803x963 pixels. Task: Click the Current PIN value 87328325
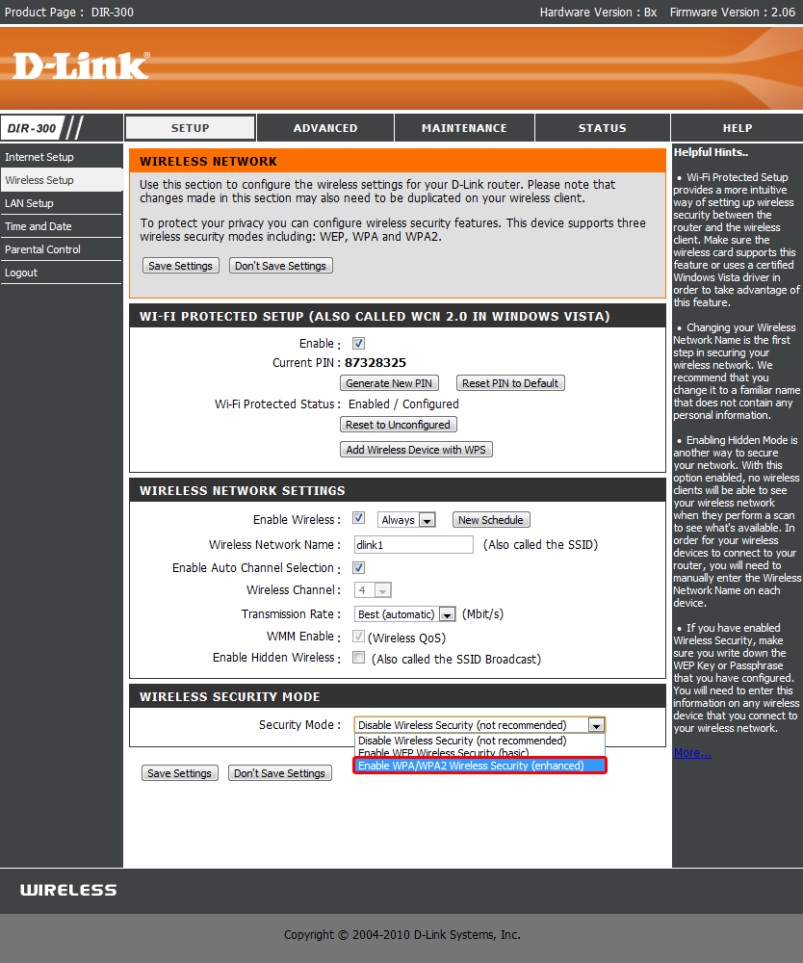[x=376, y=363]
